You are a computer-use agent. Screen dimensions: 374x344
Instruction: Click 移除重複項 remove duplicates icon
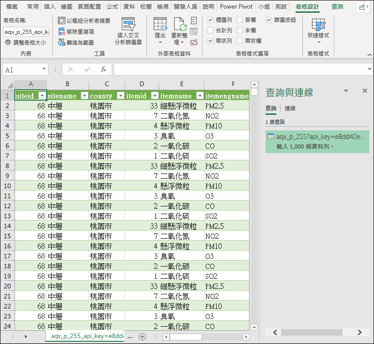click(62, 31)
